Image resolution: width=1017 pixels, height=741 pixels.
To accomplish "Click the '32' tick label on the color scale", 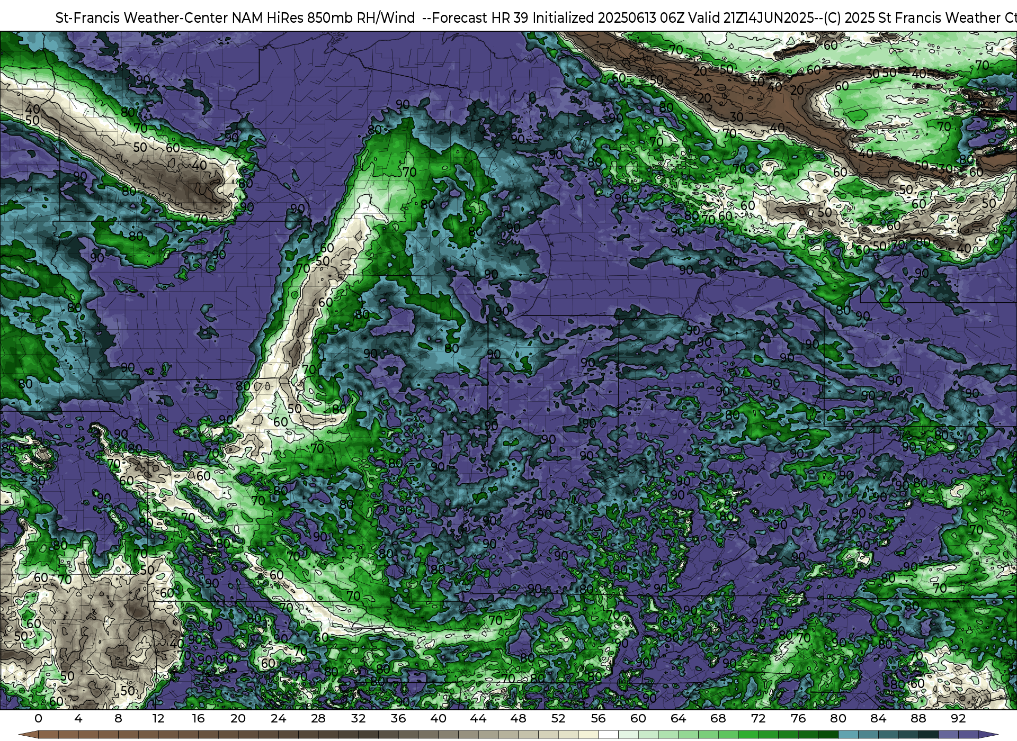I will 358,718.
